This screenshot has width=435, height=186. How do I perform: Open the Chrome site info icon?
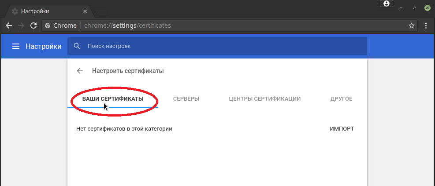(48, 26)
